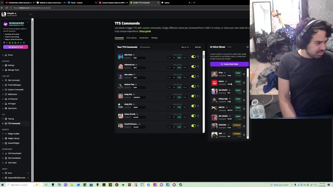This screenshot has width=333, height=187.
Task: Set Adin Ross permission to VIP
Action: coord(174,58)
